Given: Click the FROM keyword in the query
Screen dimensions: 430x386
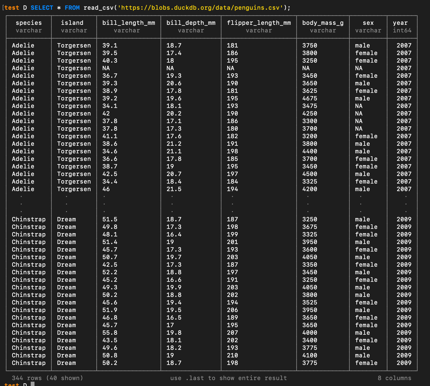Looking at the screenshot, I should click(x=72, y=8).
